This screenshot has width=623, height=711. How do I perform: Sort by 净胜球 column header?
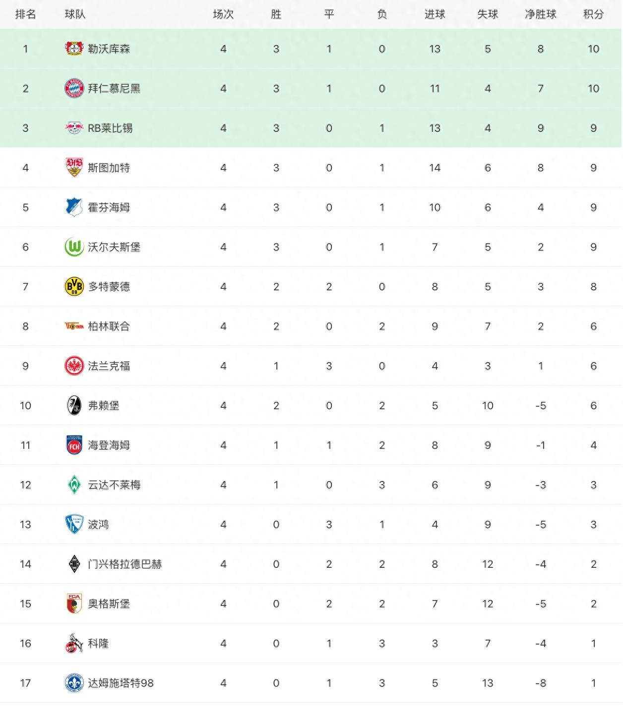click(540, 14)
